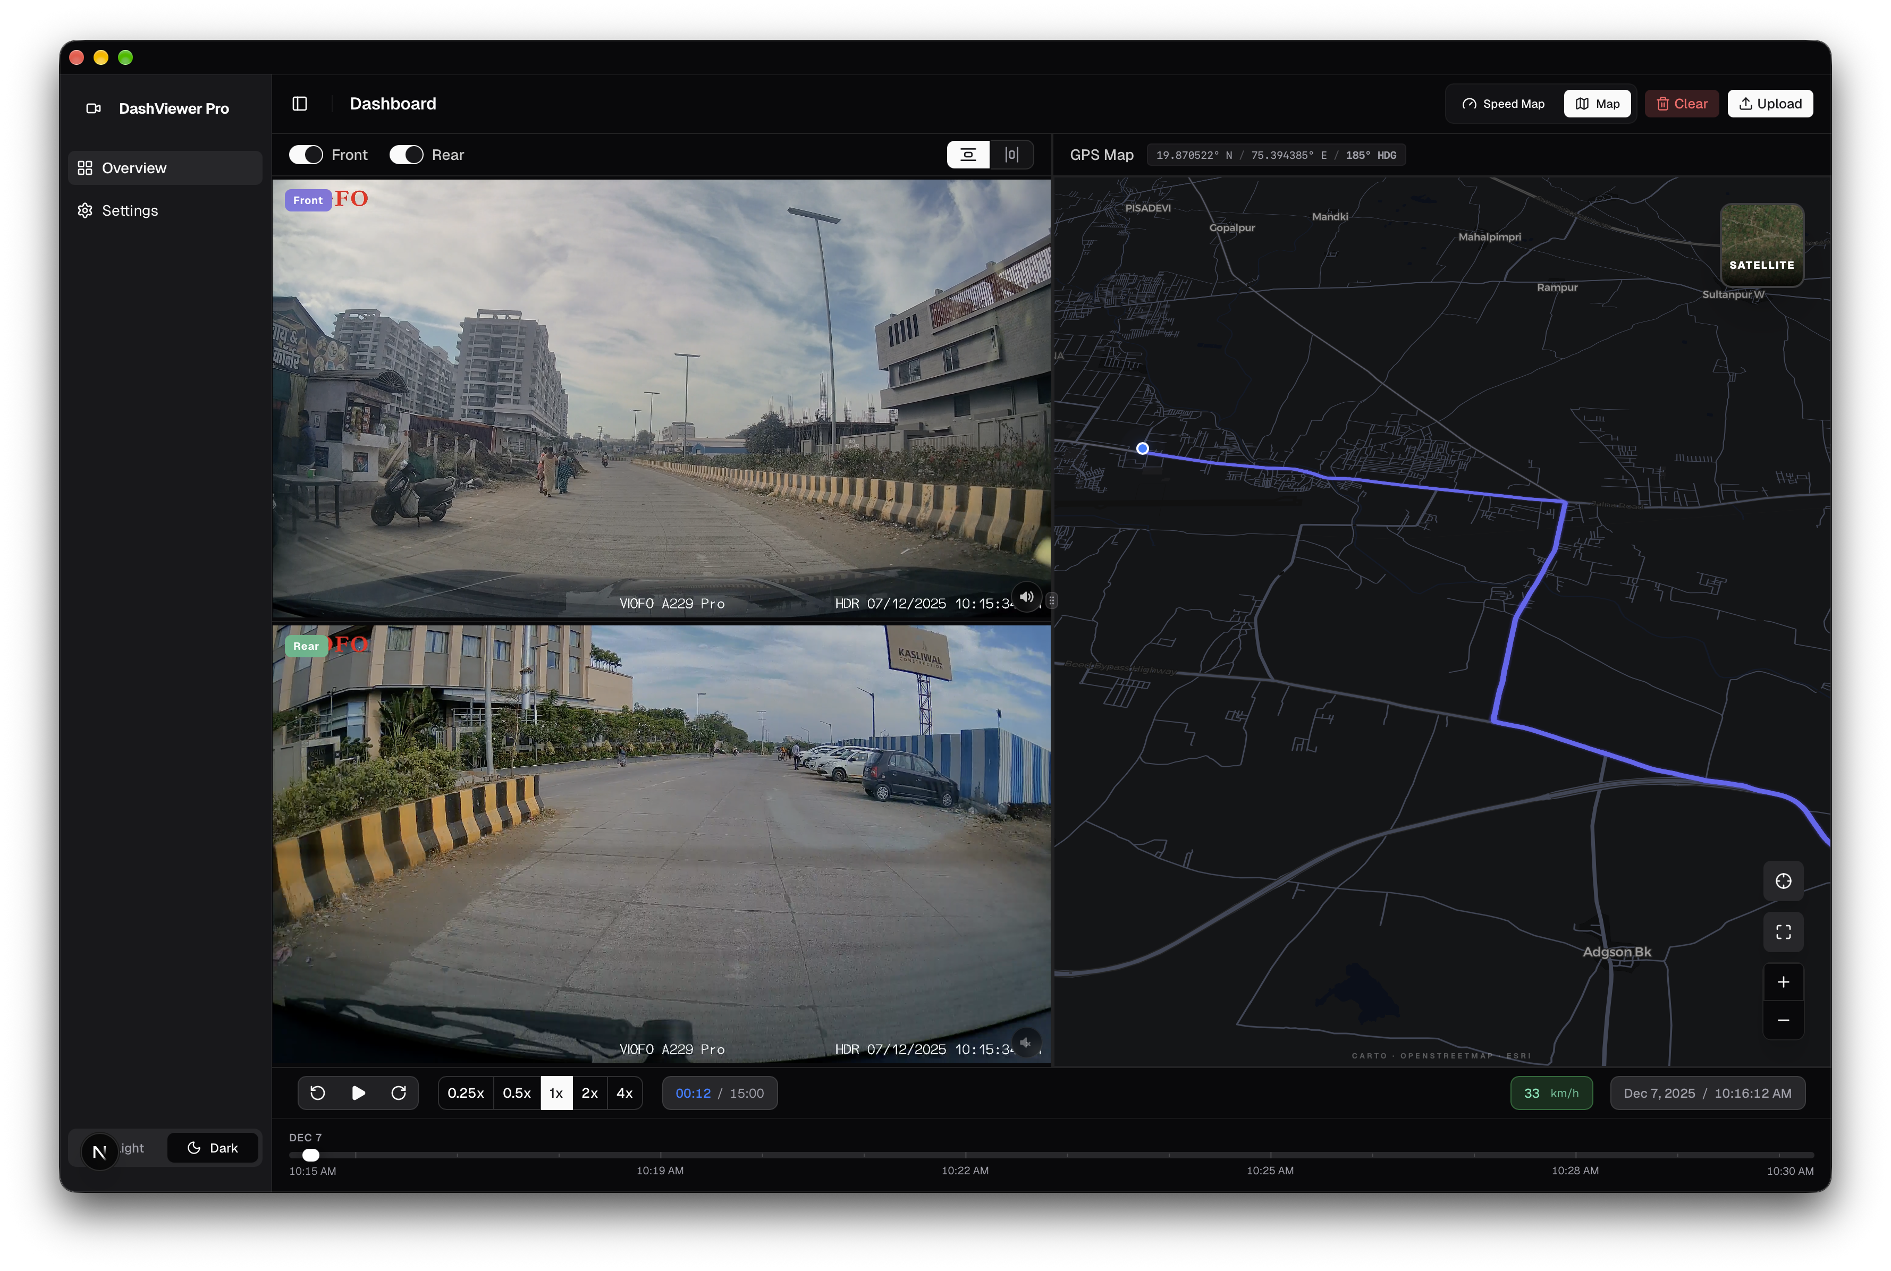Rewind the playback

[x=318, y=1094]
